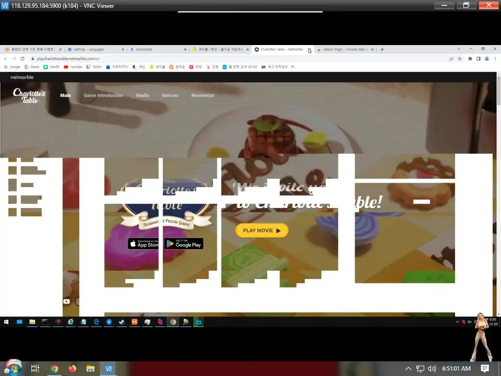
Task: Open local taskbar Task View icon
Action: [35, 369]
